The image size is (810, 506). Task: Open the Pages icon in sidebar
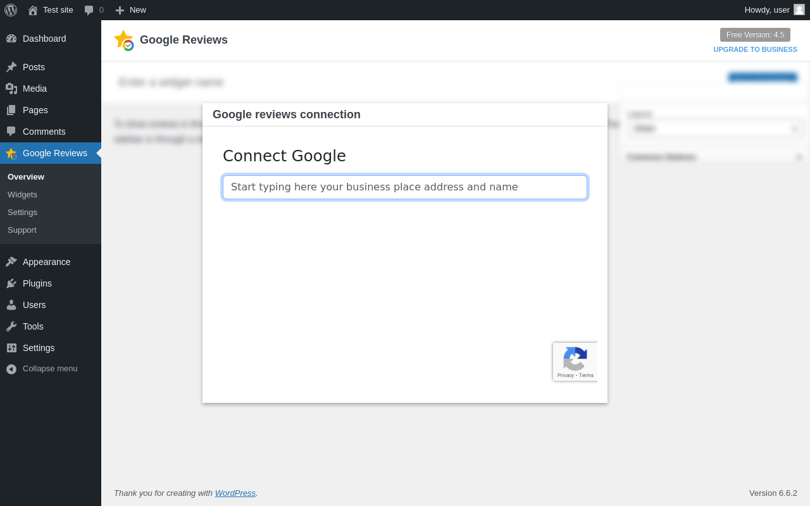pos(11,110)
